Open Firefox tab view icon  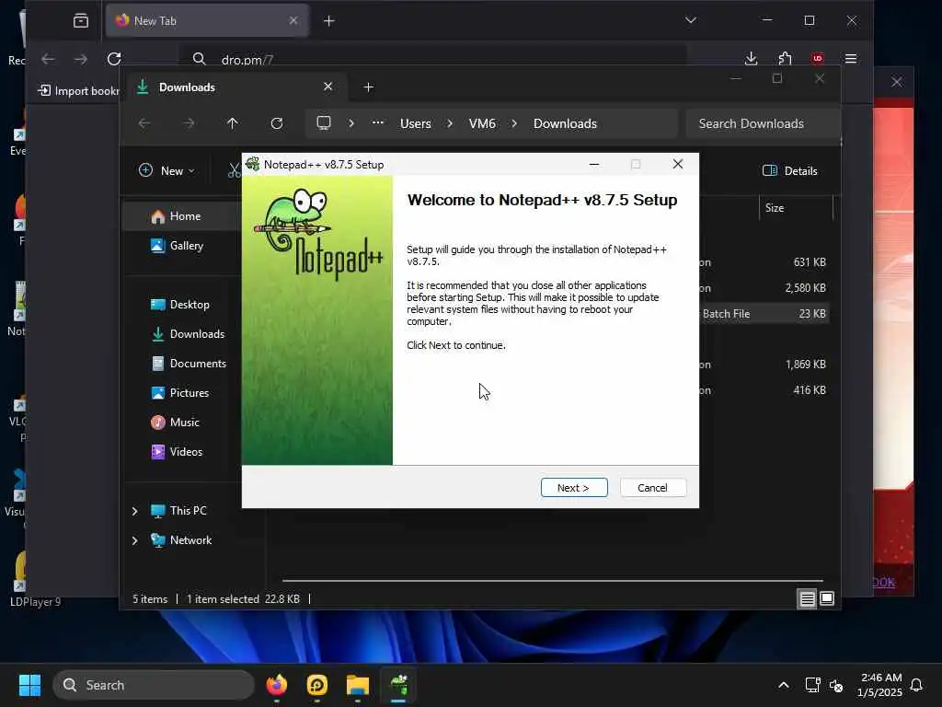[x=81, y=21]
